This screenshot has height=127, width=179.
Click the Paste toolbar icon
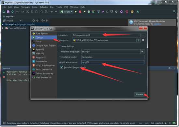pyautogui.click(x=36, y=12)
